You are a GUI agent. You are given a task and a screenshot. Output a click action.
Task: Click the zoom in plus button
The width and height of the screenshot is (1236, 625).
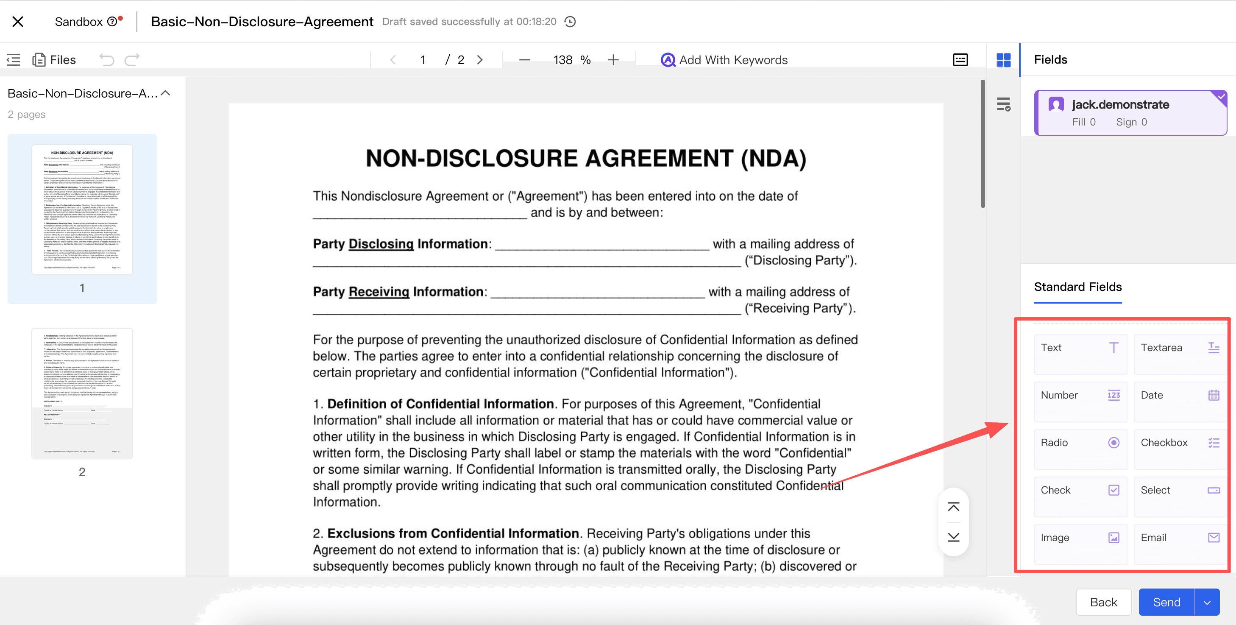point(613,59)
